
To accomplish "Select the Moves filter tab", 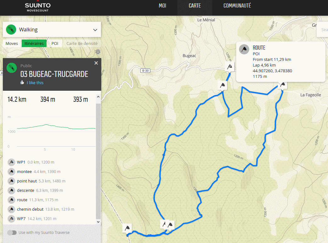I will [12, 43].
